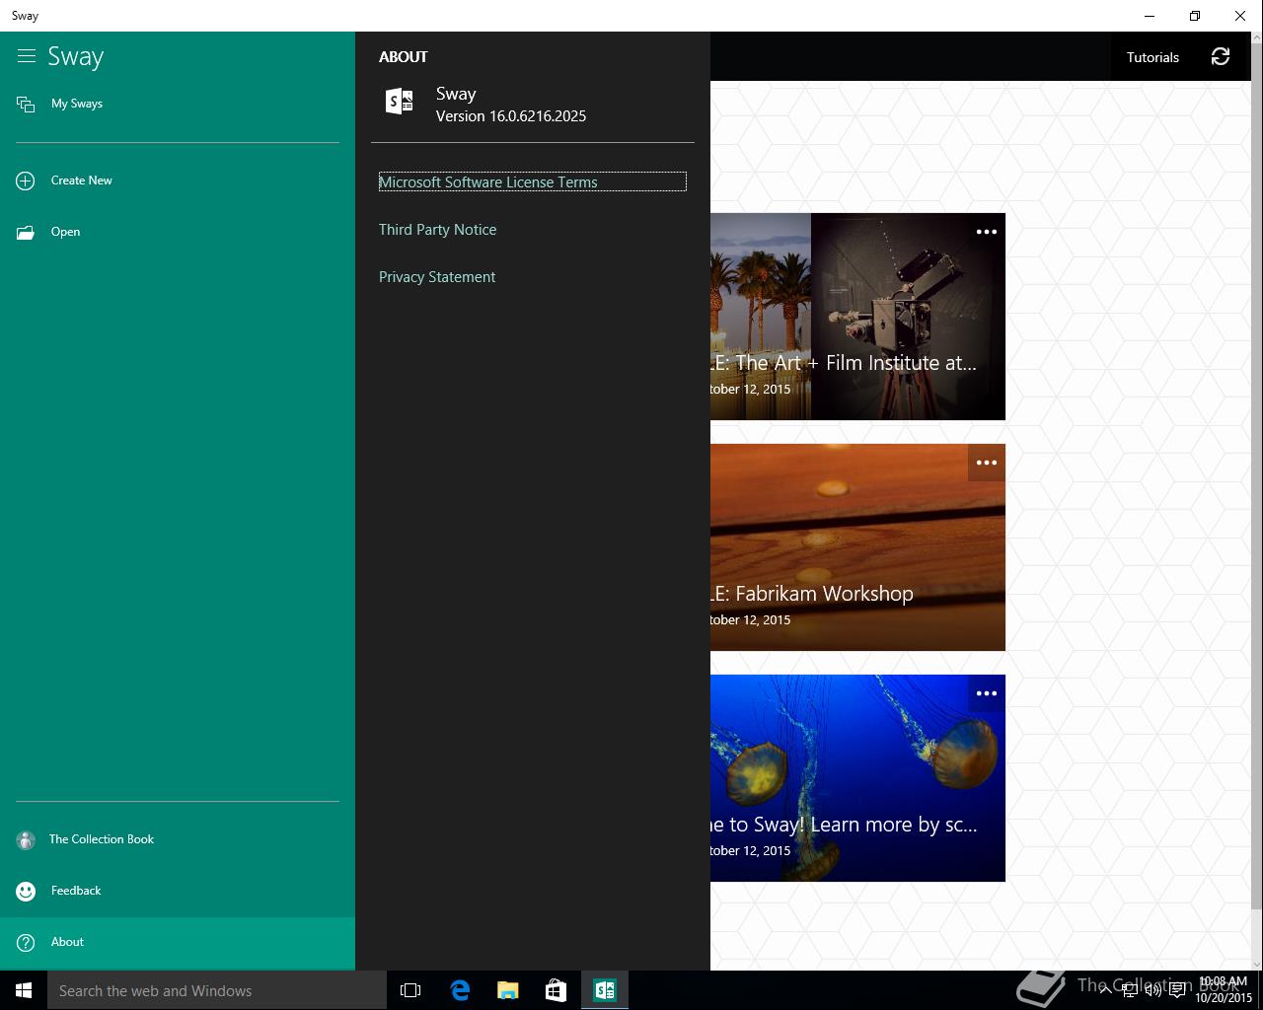
Task: Click the Search the web and Windows box
Action: tap(217, 990)
